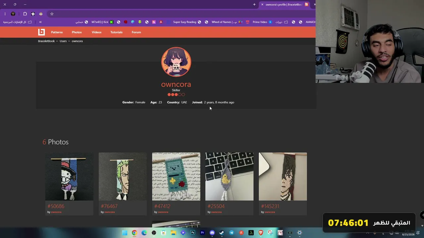
Task: Click the #25504 pattern link
Action: (x=216, y=206)
